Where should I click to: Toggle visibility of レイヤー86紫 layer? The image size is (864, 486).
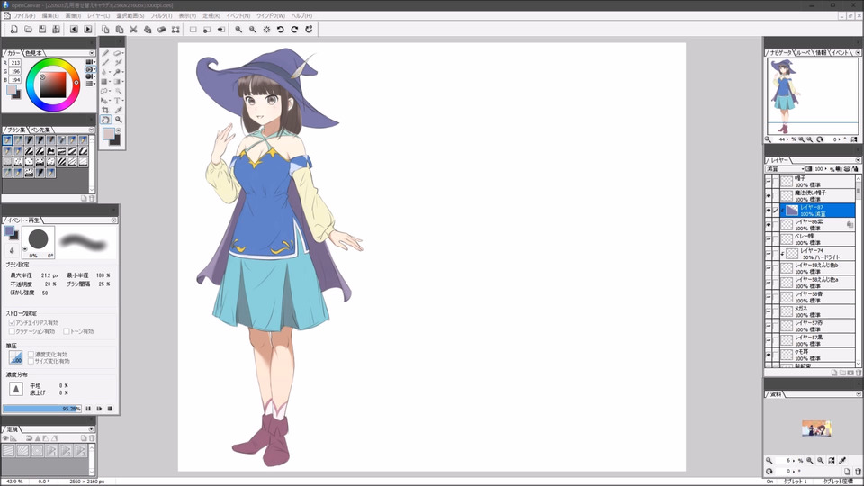pos(769,224)
